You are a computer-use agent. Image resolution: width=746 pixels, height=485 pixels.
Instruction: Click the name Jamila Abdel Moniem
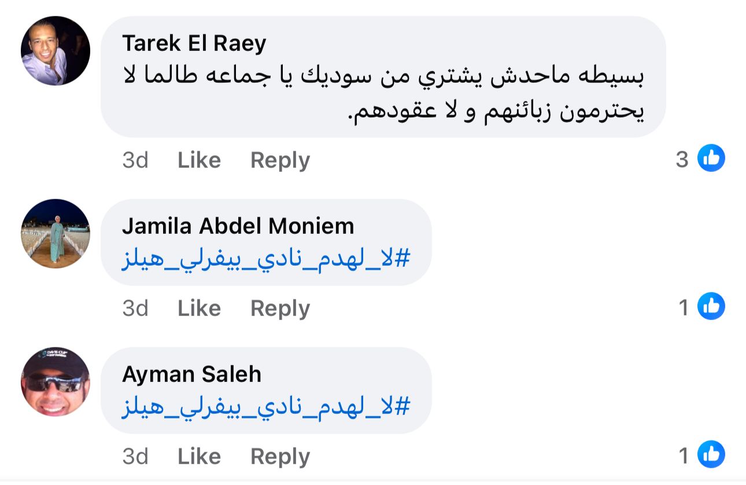[238, 226]
